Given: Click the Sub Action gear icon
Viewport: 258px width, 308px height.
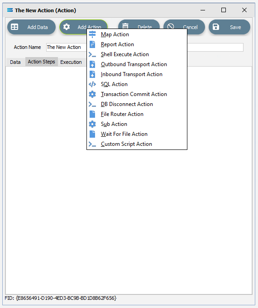Looking at the screenshot, I should coord(92,124).
